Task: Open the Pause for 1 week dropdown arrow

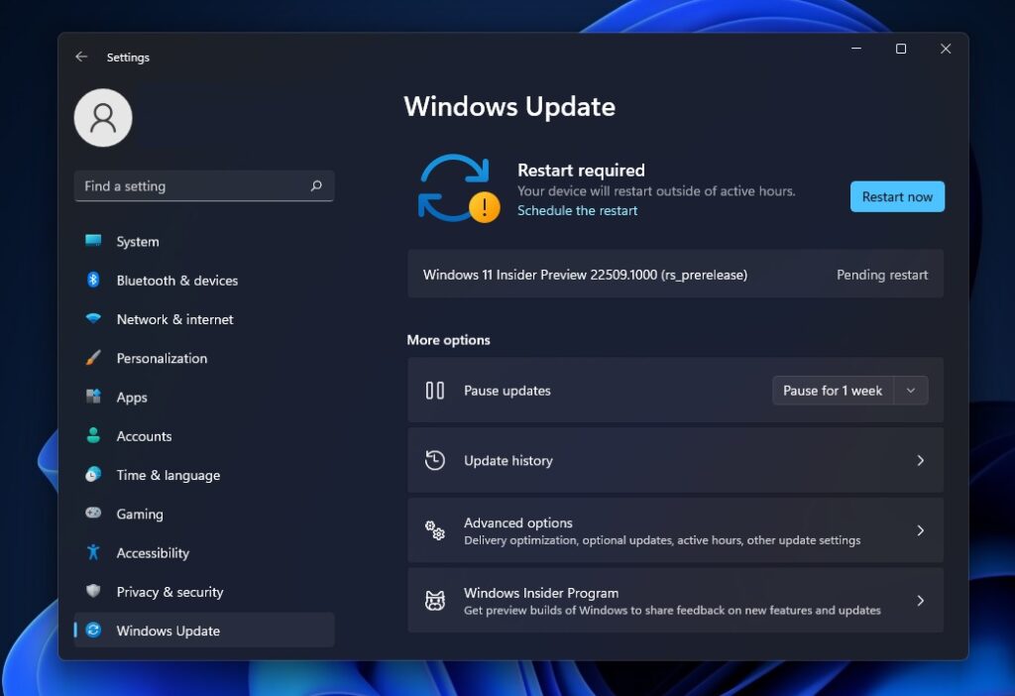Action: 911,390
